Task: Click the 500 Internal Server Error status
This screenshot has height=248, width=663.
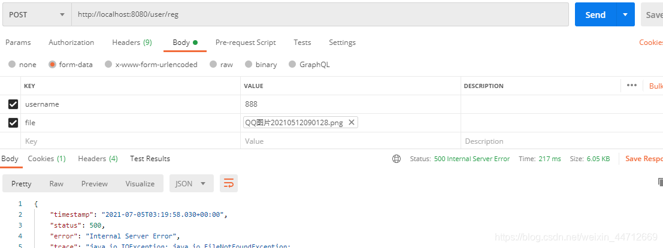Action: pyautogui.click(x=472, y=159)
